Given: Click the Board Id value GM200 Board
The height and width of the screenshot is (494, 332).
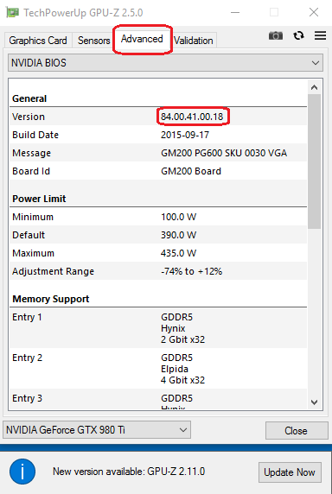Looking at the screenshot, I should 191,171.
